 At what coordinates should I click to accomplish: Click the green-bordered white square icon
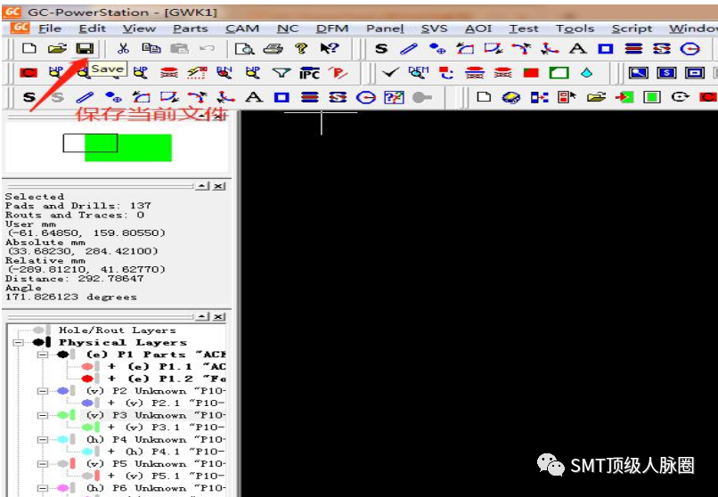pyautogui.click(x=559, y=73)
